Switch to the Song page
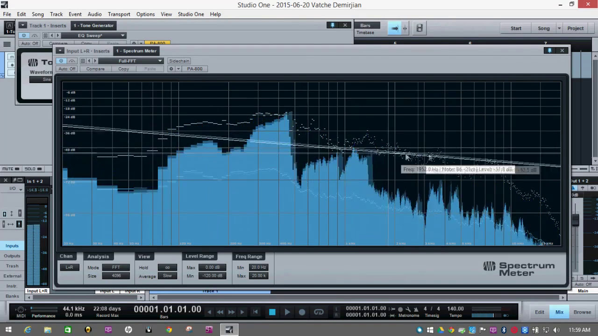This screenshot has width=598, height=336. pos(544,28)
